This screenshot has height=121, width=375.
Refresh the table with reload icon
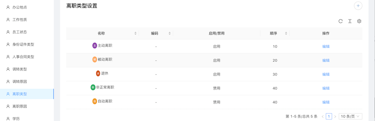341,21
